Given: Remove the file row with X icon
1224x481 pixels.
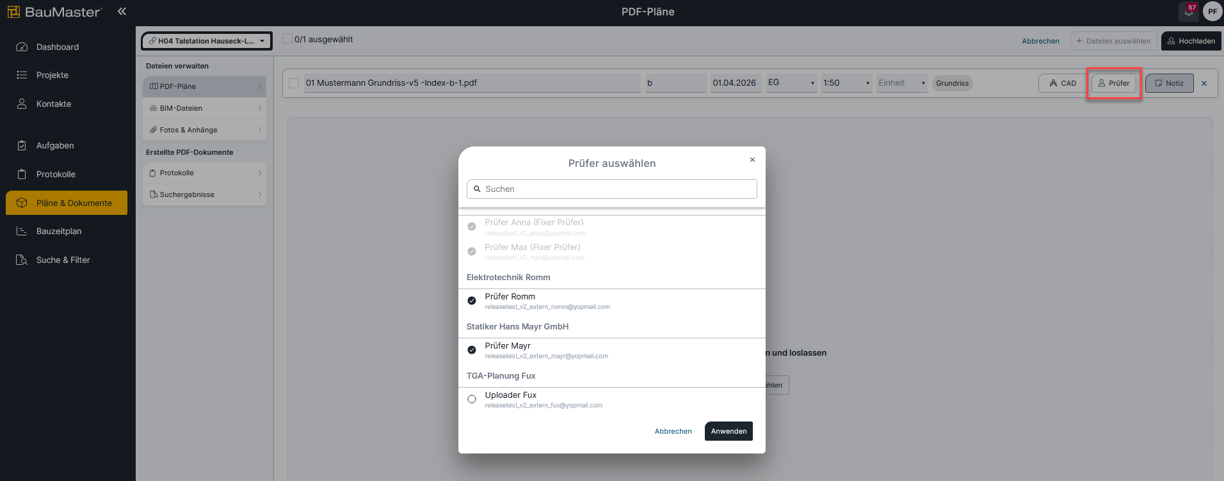Looking at the screenshot, I should (x=1204, y=83).
